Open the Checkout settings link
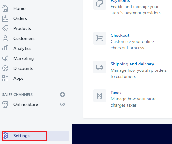172x144 pixels. click(x=120, y=35)
